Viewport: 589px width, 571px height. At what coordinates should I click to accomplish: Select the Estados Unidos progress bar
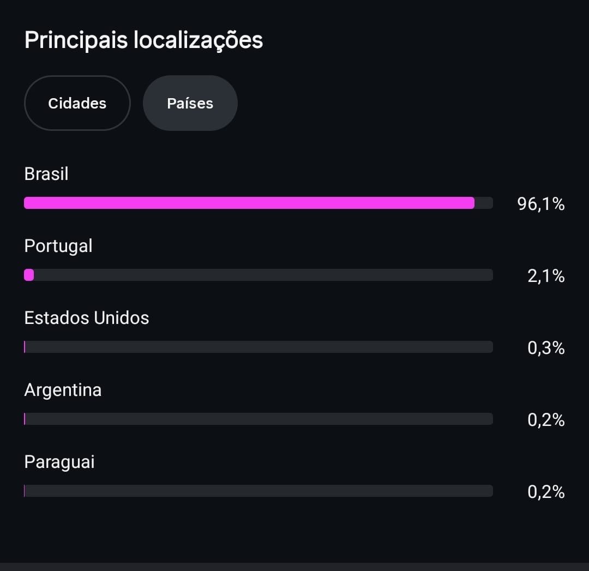coord(259,347)
